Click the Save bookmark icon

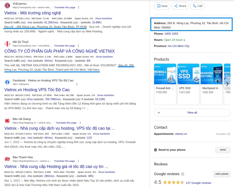pos(159,6)
